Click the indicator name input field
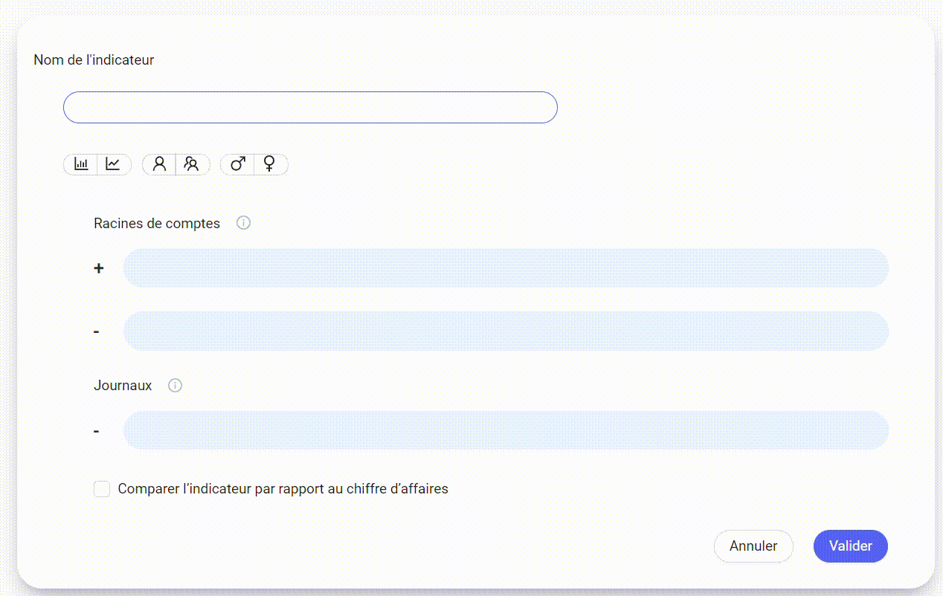The width and height of the screenshot is (943, 596). click(x=310, y=107)
